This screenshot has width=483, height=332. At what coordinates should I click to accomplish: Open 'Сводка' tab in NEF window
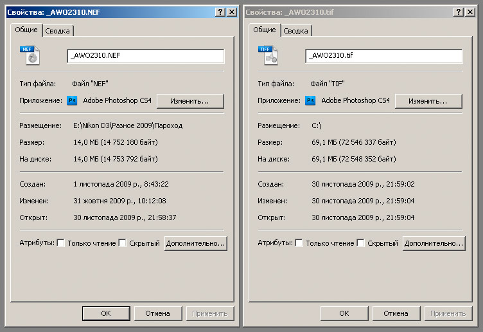[58, 31]
